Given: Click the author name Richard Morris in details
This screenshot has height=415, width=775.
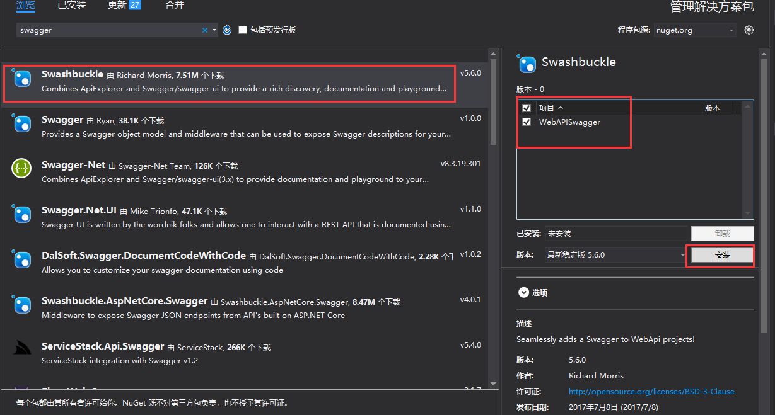Looking at the screenshot, I should point(596,376).
